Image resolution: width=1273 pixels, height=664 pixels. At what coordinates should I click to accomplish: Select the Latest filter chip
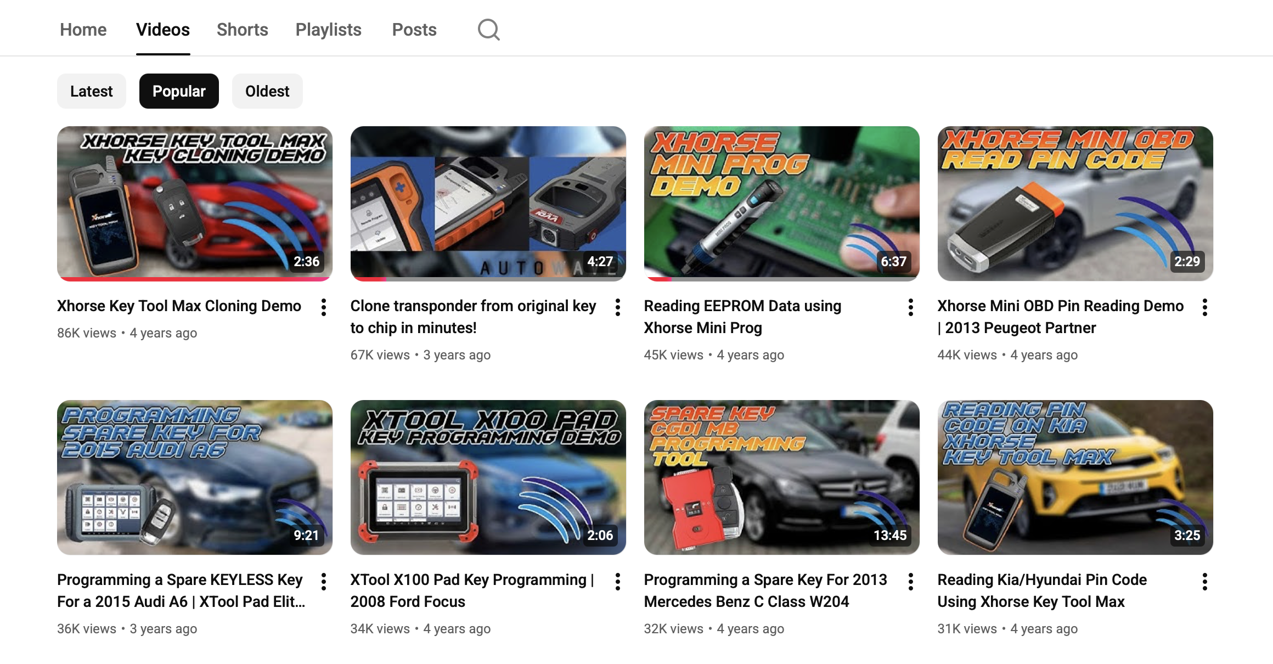tap(91, 91)
